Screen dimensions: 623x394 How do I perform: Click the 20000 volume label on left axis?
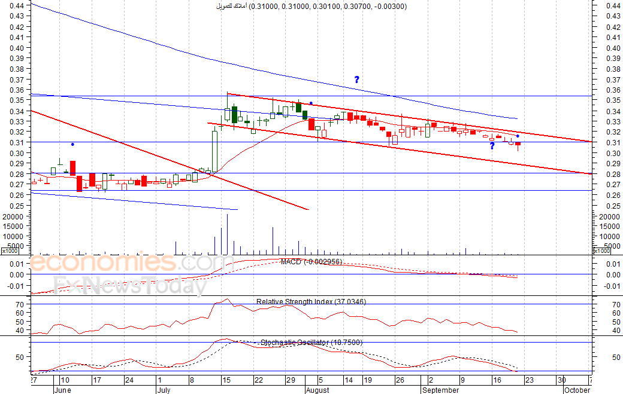[13, 216]
